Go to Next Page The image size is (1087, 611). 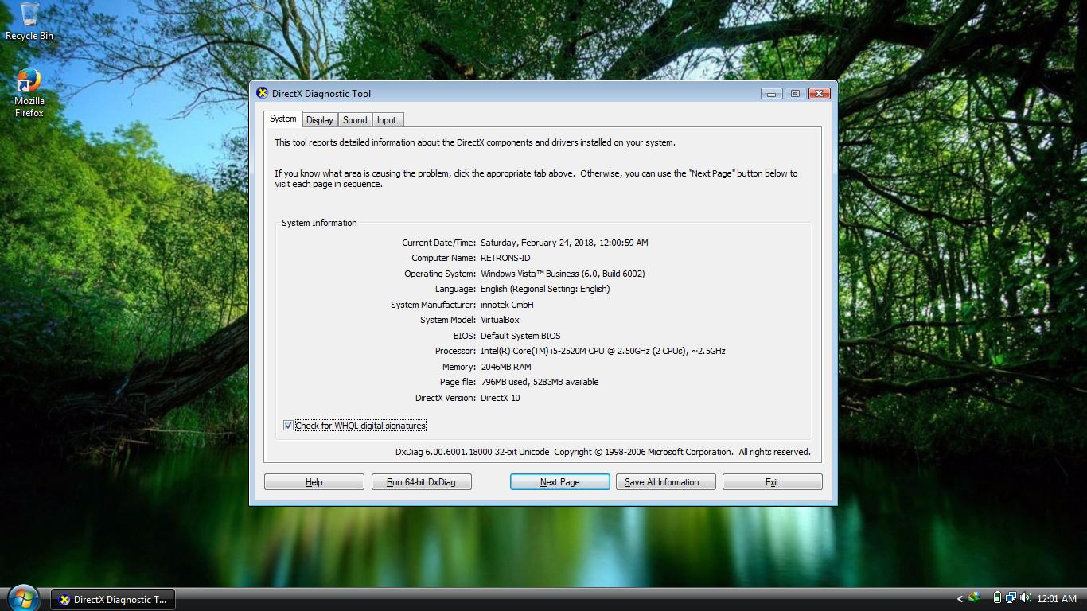pos(560,482)
